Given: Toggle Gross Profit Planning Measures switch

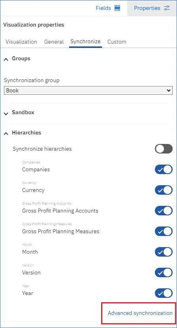Looking at the screenshot, I should pyautogui.click(x=164, y=231).
